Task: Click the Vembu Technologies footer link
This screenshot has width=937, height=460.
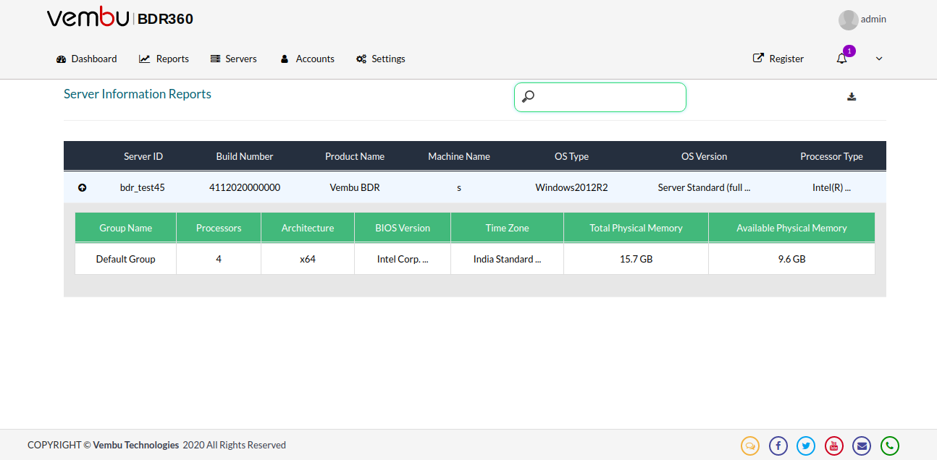Action: coord(136,445)
